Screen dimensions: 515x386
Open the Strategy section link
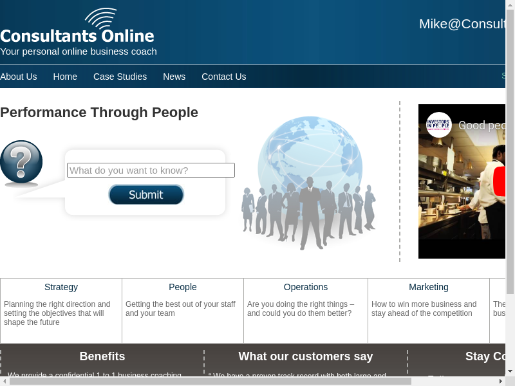click(x=61, y=287)
